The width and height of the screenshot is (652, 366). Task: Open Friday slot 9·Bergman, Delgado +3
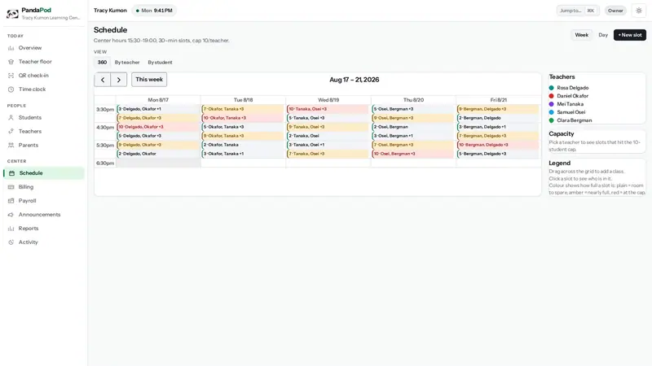pos(499,109)
